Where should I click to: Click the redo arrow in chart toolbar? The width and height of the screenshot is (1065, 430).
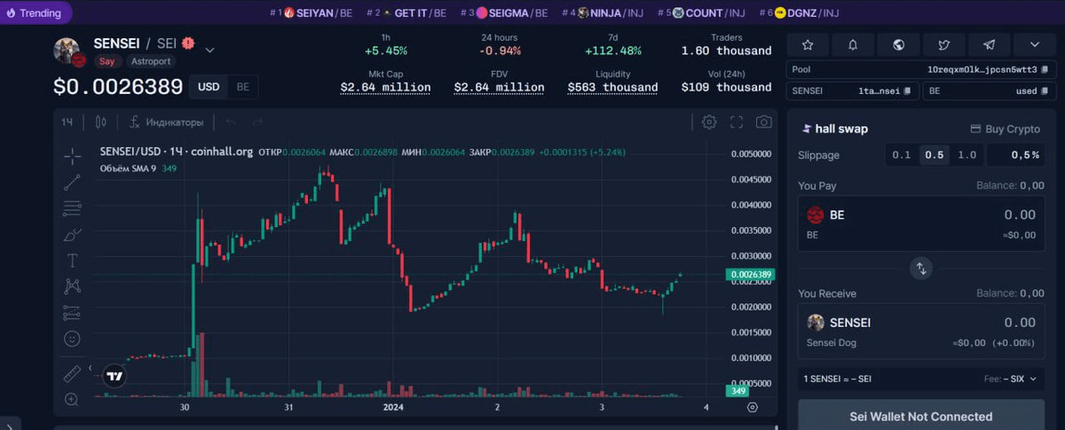[x=257, y=122]
